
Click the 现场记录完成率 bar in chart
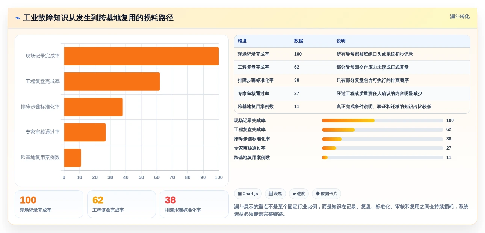[x=141, y=56]
